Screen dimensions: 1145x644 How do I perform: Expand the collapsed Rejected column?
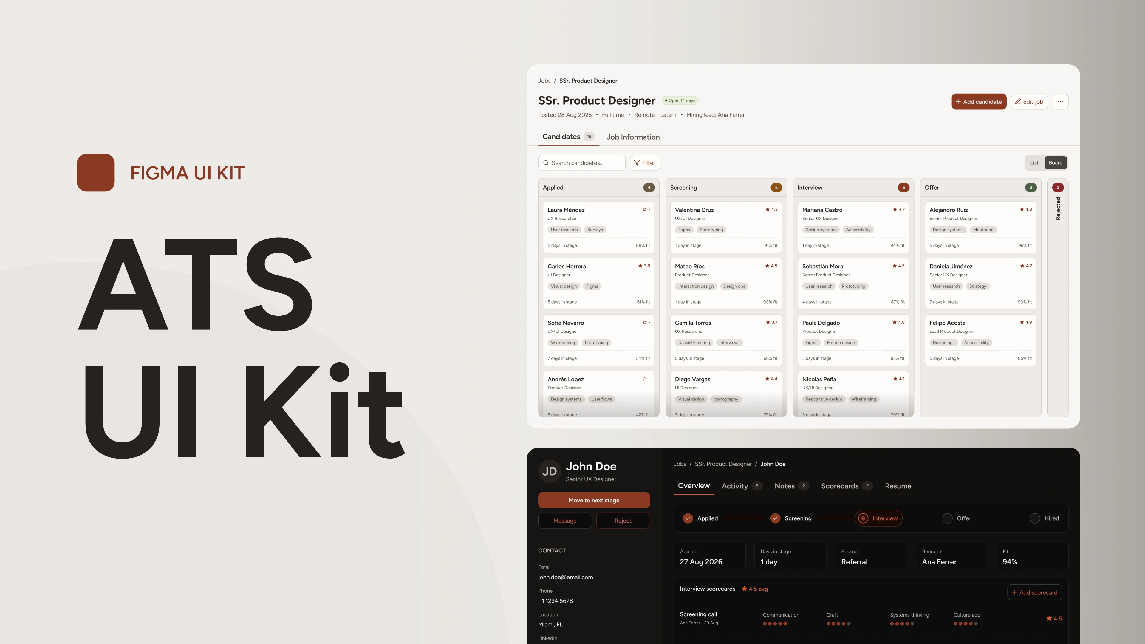pyautogui.click(x=1058, y=297)
